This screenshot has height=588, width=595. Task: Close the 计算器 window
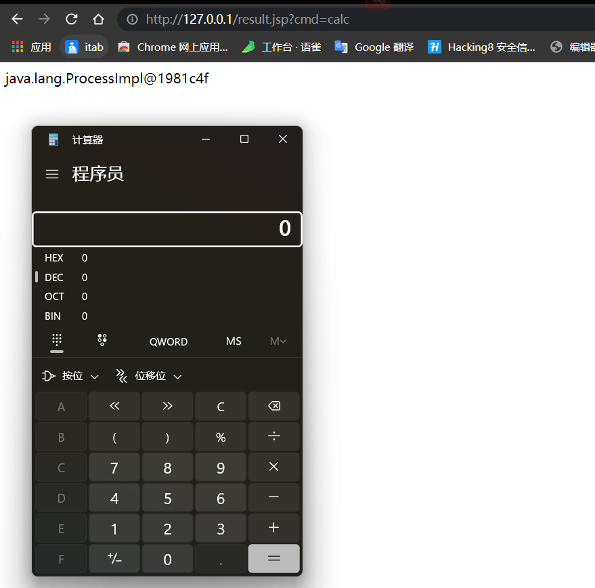tap(283, 139)
